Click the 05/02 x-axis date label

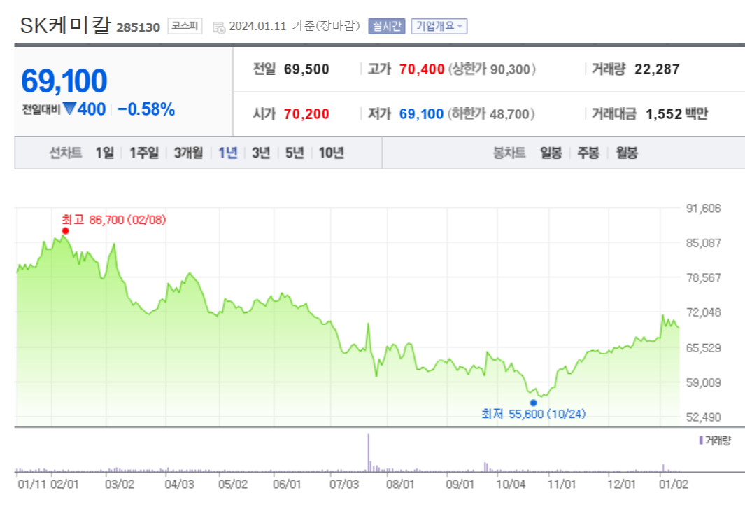pos(233,485)
